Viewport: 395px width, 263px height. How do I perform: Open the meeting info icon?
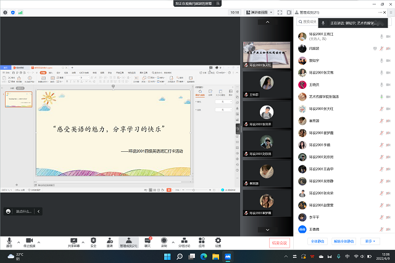[x=5, y=12]
